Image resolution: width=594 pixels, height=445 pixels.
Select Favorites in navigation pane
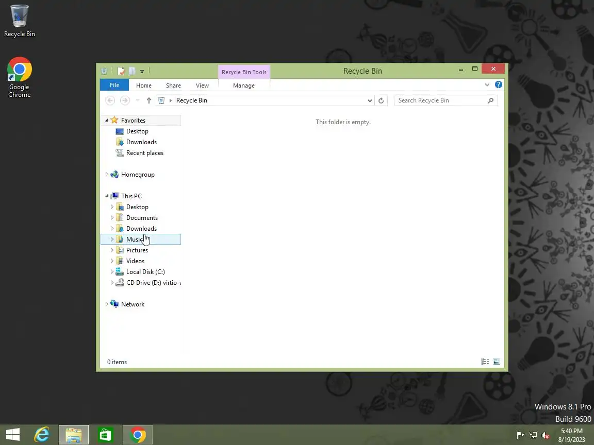click(x=134, y=121)
